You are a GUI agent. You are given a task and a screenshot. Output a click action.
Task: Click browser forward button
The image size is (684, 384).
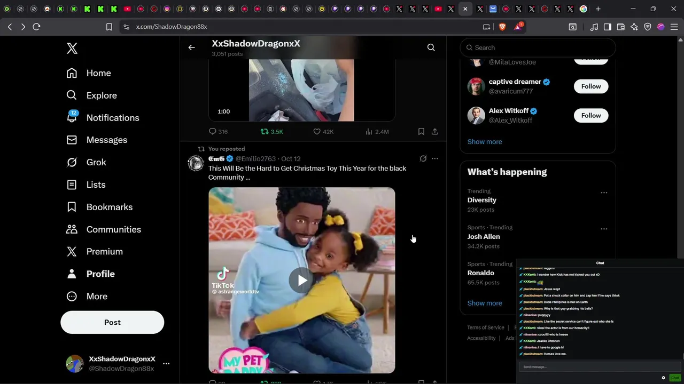[x=23, y=27]
